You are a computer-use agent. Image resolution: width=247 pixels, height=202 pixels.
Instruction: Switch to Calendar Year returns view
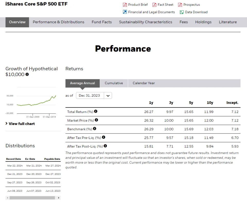143,83
